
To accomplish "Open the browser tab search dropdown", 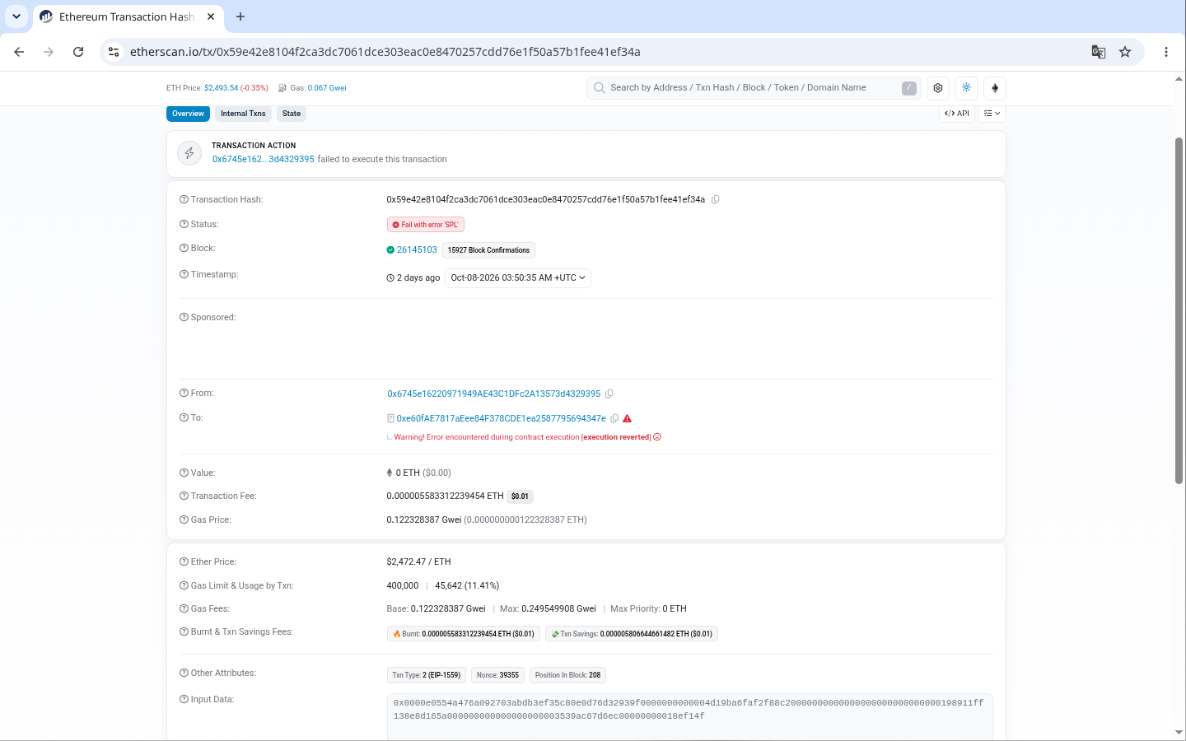I will point(16,16).
